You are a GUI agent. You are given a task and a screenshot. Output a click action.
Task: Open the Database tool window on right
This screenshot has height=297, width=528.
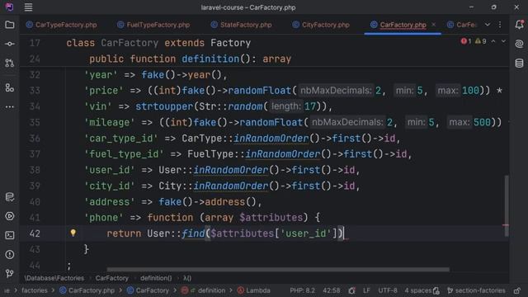(x=519, y=63)
